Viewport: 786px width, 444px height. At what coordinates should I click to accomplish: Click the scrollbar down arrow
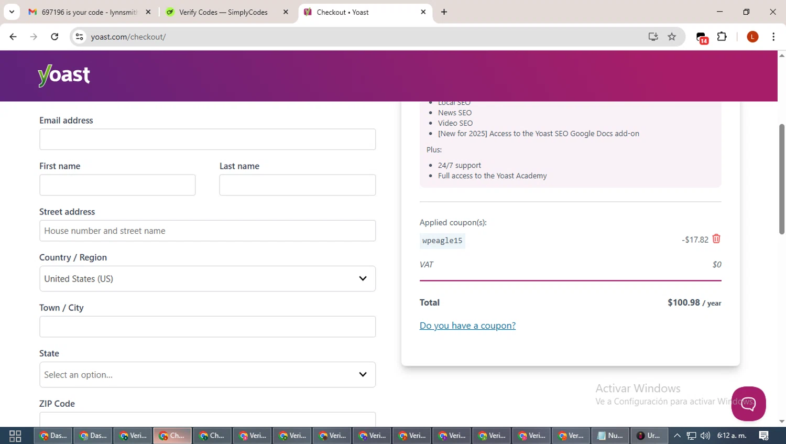coord(782,422)
